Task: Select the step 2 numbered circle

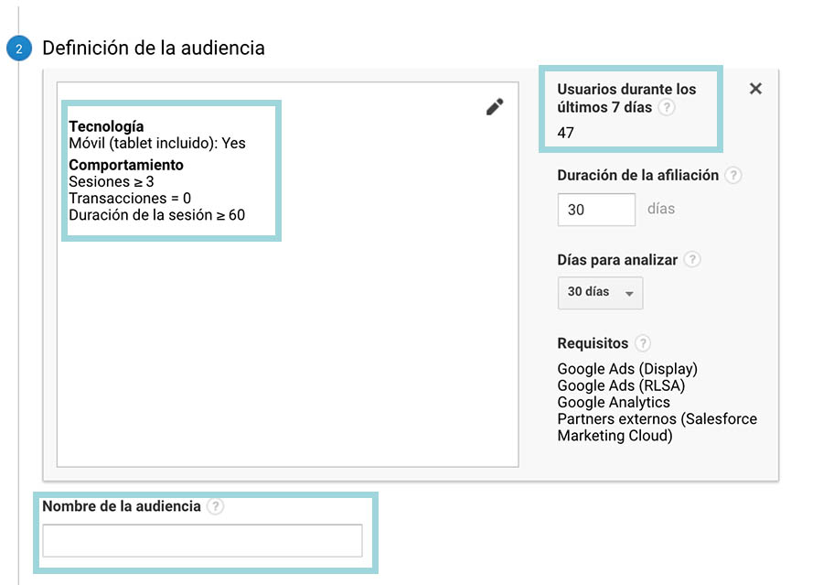Action: 20,46
